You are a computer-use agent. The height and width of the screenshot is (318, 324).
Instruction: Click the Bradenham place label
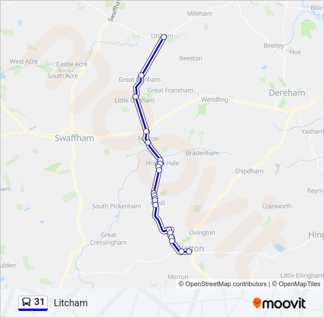[202, 153]
